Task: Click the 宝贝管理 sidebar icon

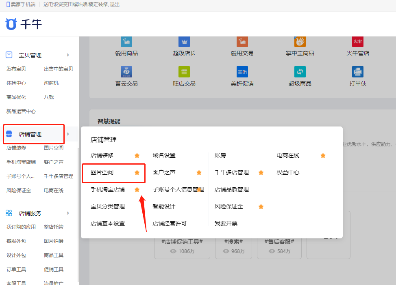Action: tap(9, 55)
